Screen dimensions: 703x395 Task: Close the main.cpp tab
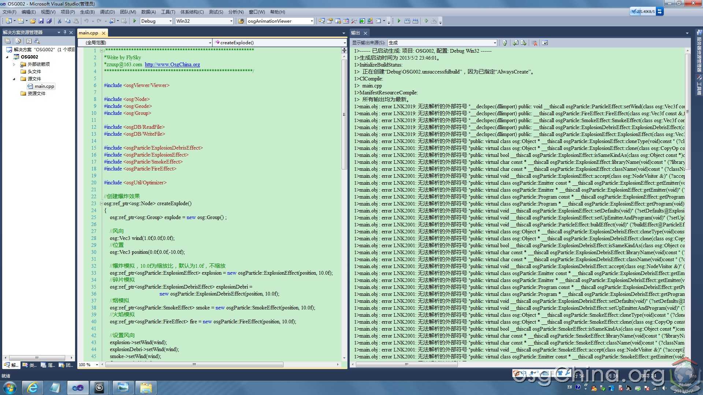click(x=104, y=33)
